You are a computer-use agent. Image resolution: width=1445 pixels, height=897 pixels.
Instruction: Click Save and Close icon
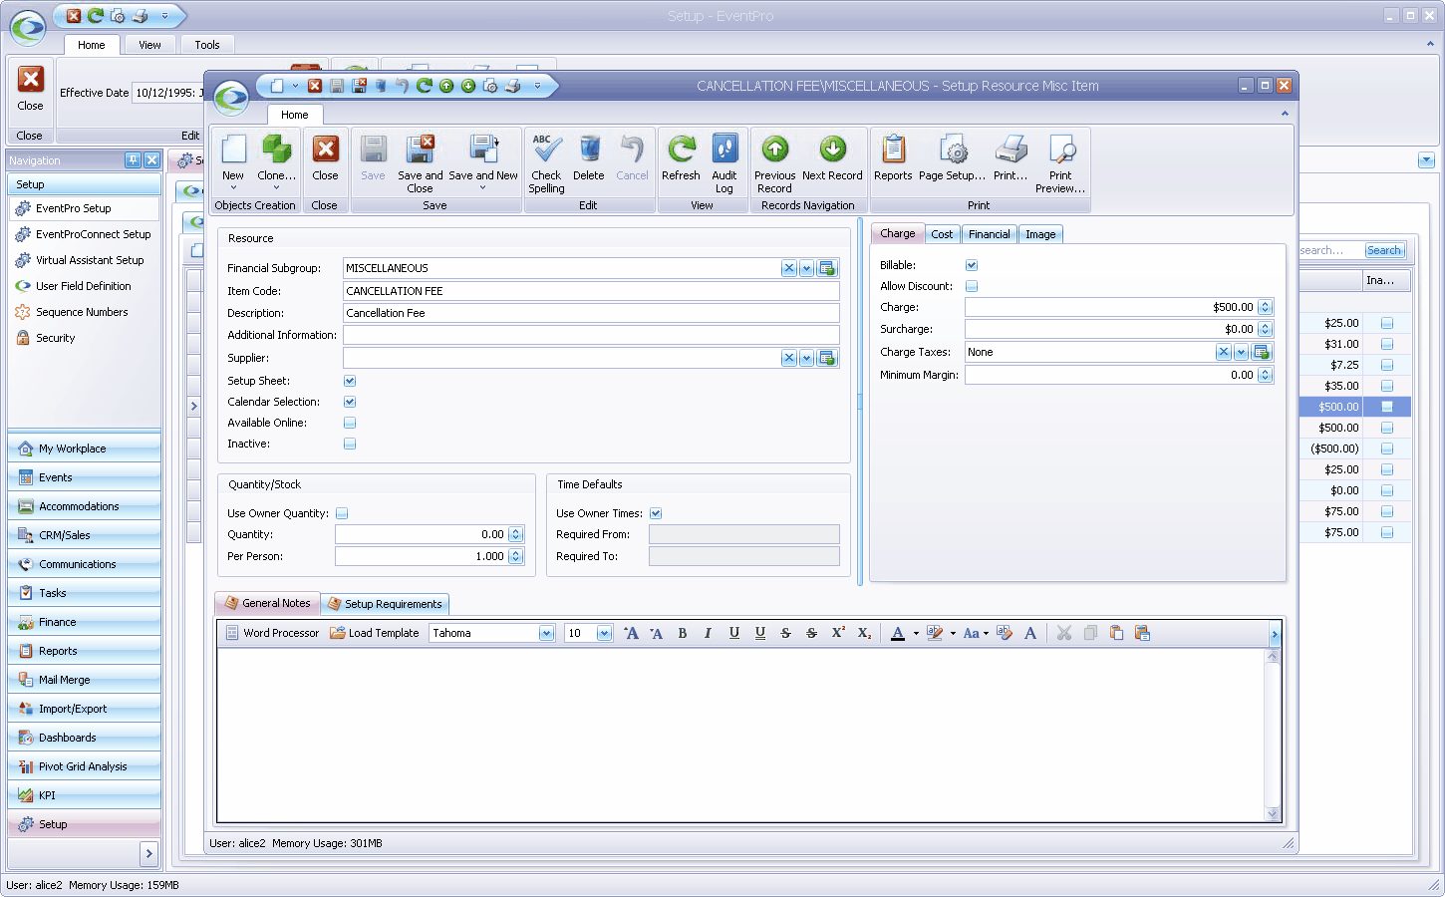(x=420, y=149)
